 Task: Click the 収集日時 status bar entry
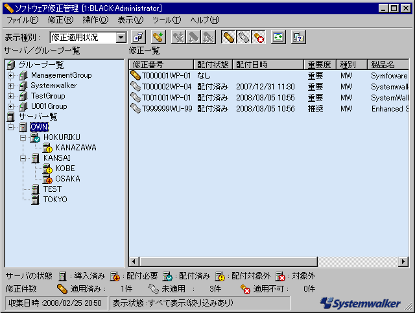[56, 303]
